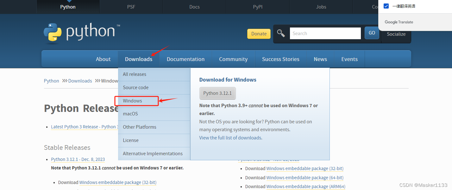The width and height of the screenshot is (452, 190).
Task: Click the Python breadcrumb link
Action: (51, 81)
